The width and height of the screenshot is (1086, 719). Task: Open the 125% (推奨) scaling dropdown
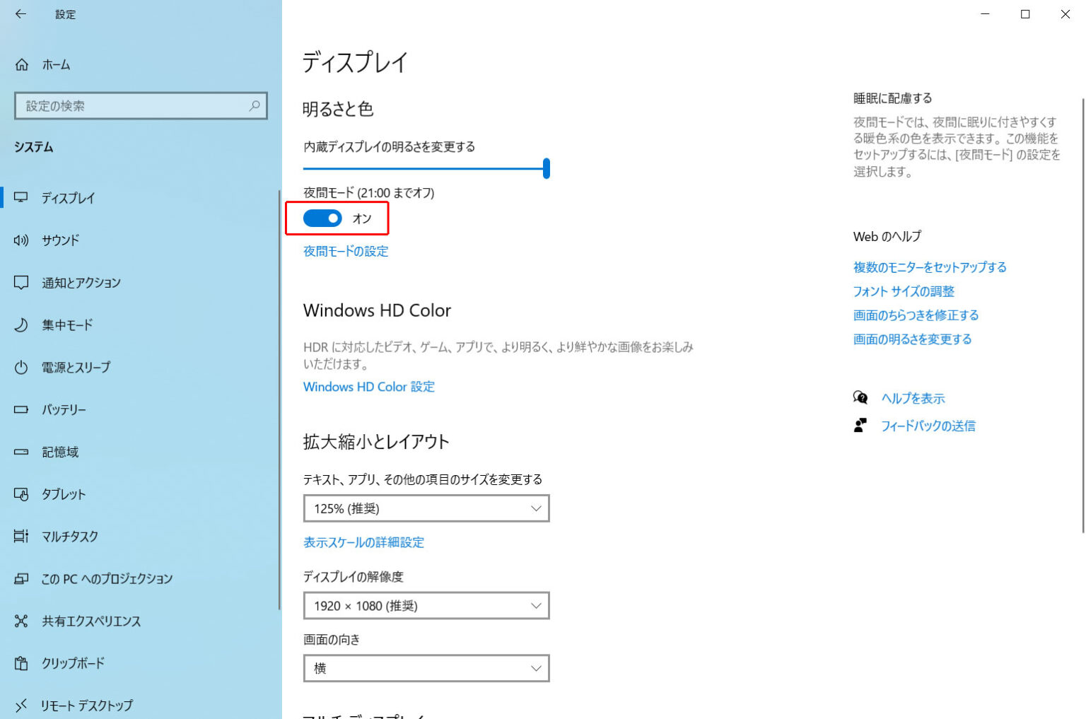(426, 508)
